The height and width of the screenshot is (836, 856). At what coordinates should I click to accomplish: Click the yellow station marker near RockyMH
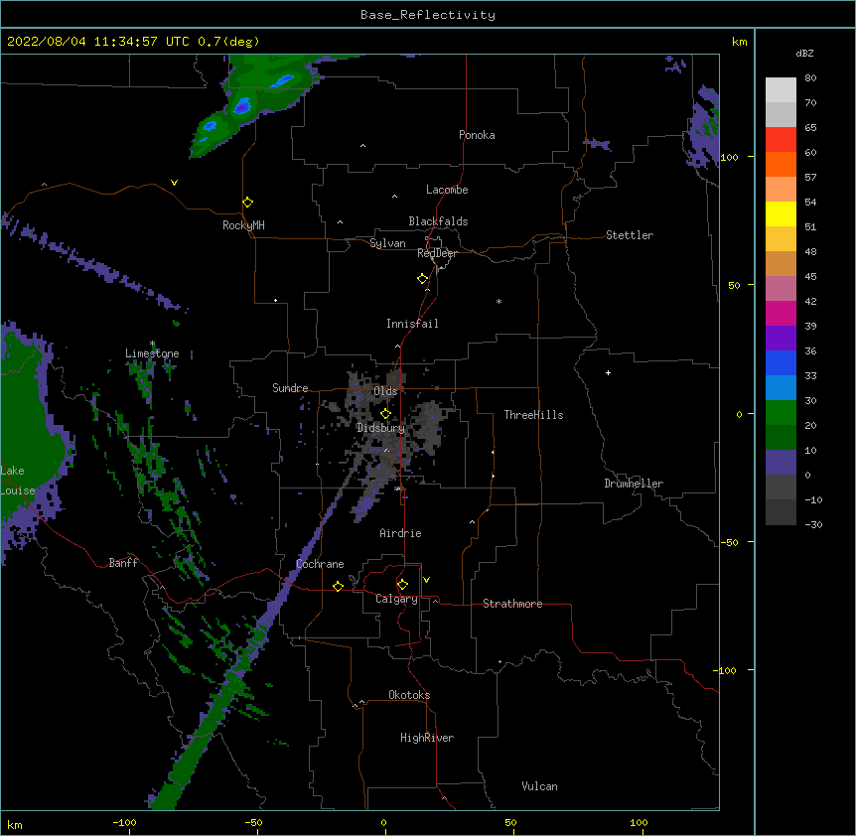tap(248, 203)
